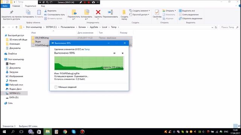Select the CR_E14D6.tmp folder row
Image resolution: width=241 pixels, height=135 pixels.
pos(82,37)
